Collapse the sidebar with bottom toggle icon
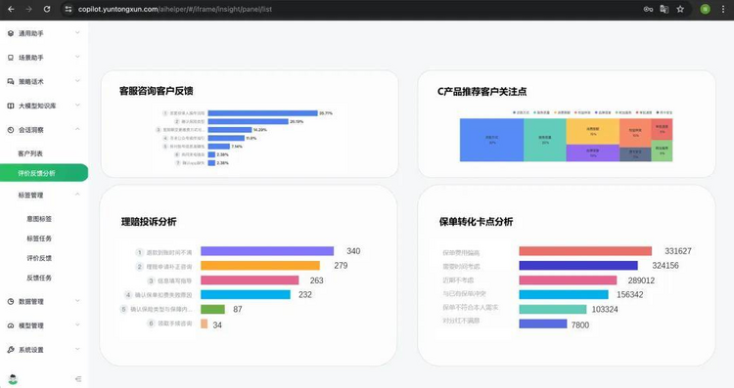Screen dimensions: 734x388 click(x=78, y=379)
